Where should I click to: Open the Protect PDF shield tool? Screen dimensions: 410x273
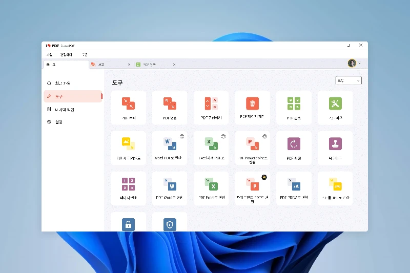tap(170, 222)
